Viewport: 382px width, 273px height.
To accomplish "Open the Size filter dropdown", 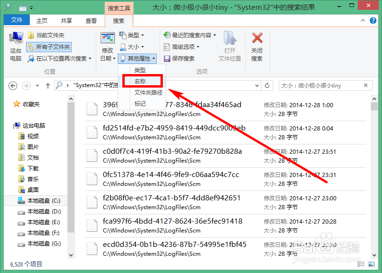I will tap(132, 47).
